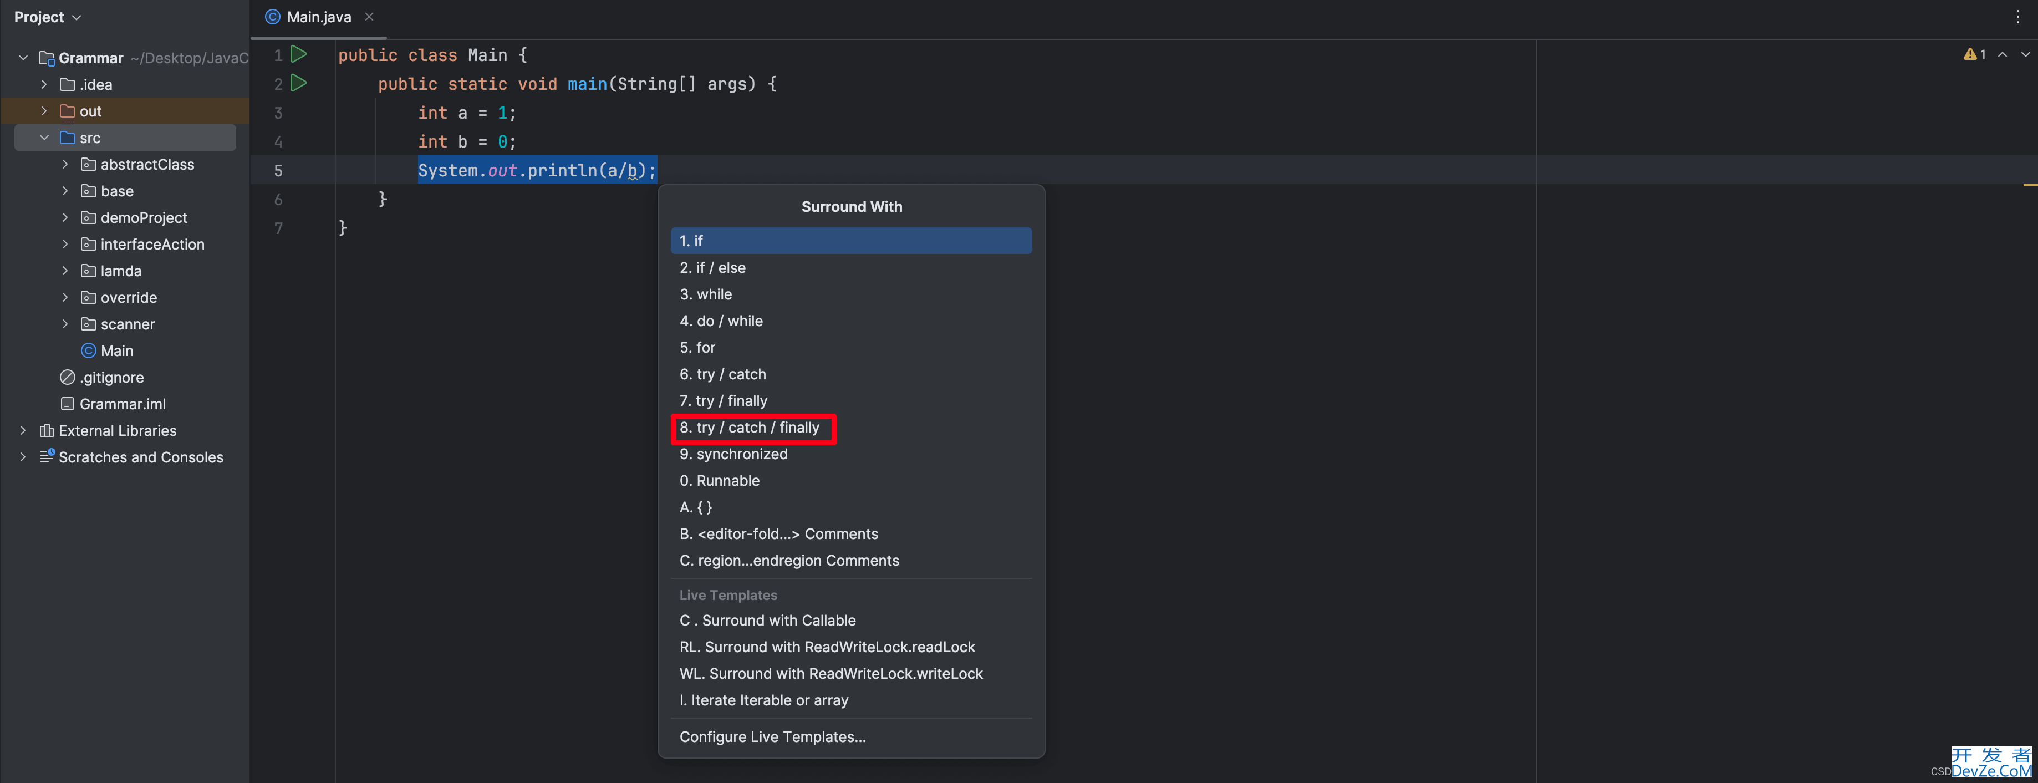Choose '4. do / while' option
The height and width of the screenshot is (783, 2038).
pos(850,321)
